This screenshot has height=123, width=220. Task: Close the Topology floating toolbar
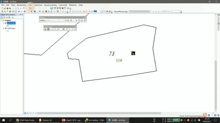pos(75,27)
